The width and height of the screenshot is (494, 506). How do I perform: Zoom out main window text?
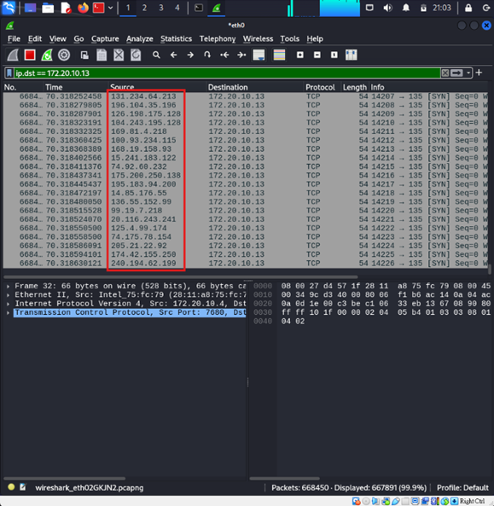coord(317,55)
